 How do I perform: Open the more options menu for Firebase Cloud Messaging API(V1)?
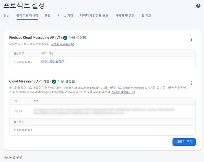point(192,39)
